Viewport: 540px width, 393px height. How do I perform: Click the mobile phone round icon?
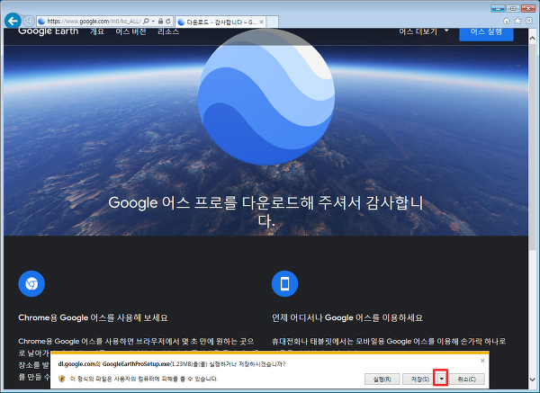pyautogui.click(x=284, y=283)
